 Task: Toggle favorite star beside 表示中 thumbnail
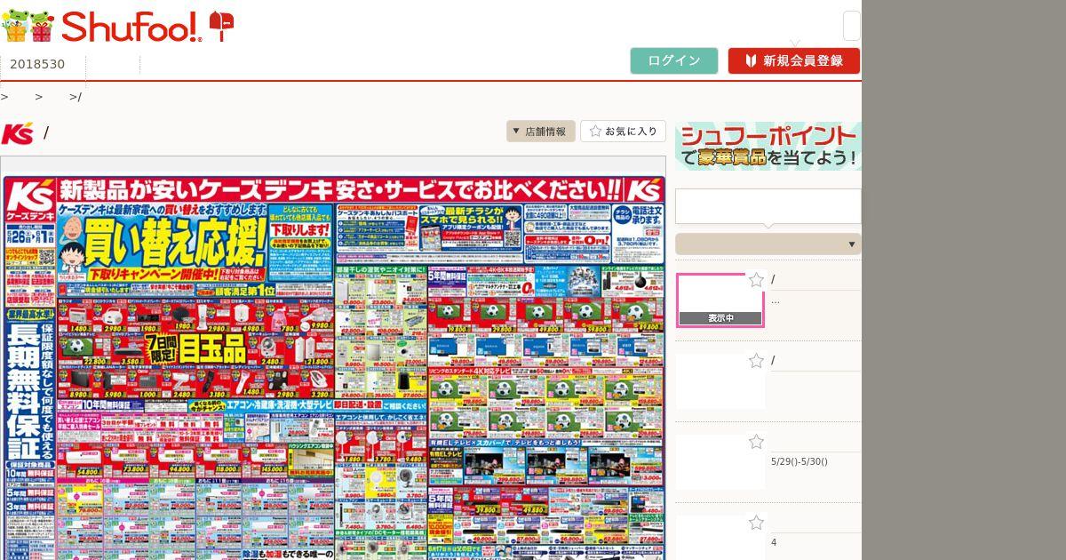[756, 281]
